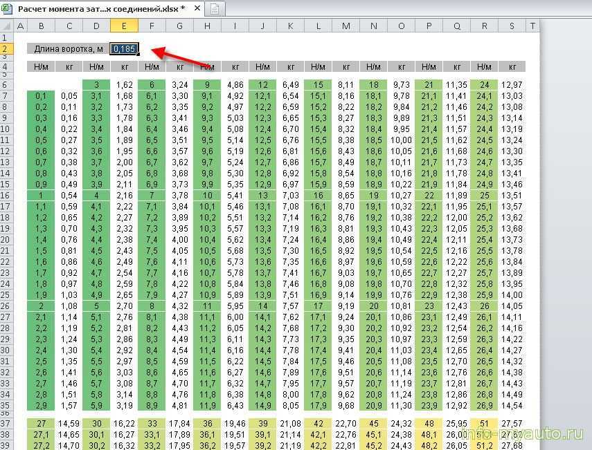Viewport: 592px width, 450px height.
Task: Select green cell with value 0,1
Action: (x=41, y=96)
